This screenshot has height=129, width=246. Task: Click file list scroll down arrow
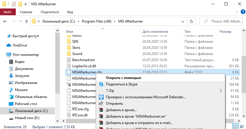click(x=244, y=116)
